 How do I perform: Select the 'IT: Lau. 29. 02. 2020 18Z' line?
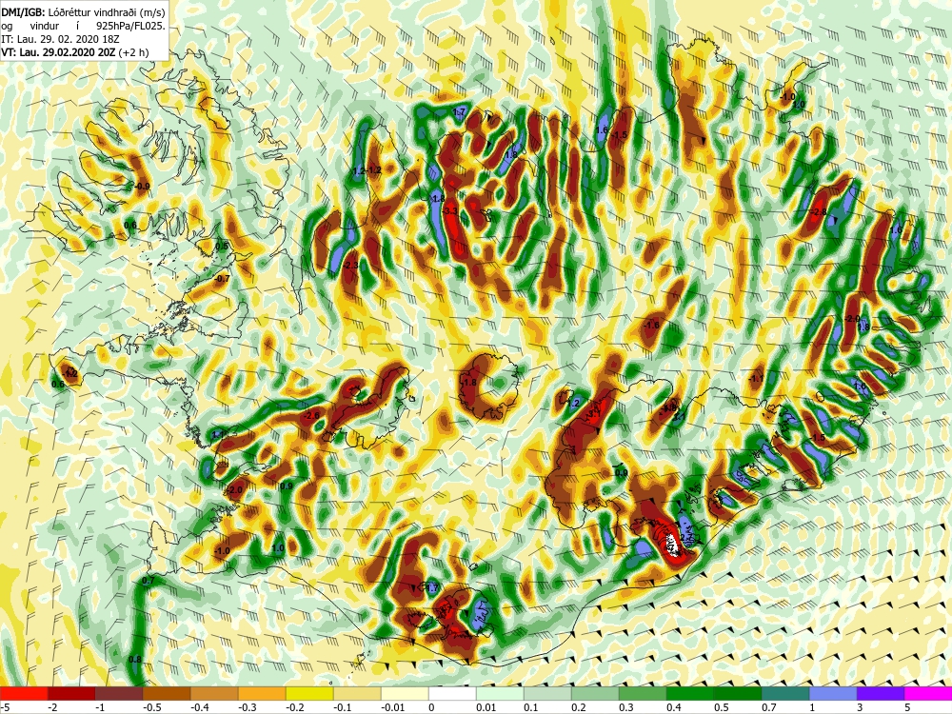tap(60, 39)
